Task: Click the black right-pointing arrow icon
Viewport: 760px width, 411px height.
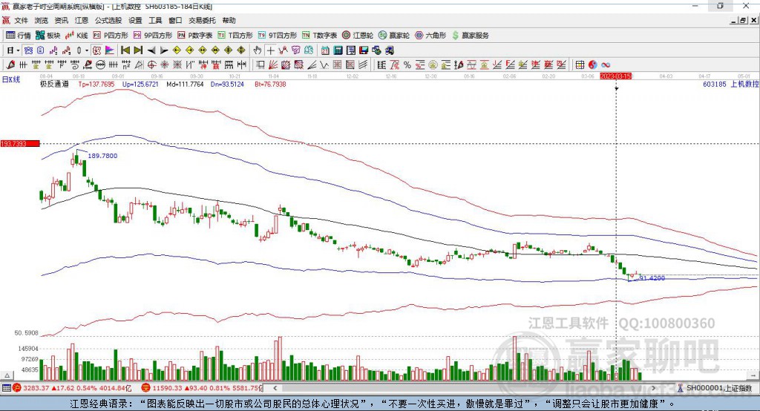Action: [x=164, y=50]
